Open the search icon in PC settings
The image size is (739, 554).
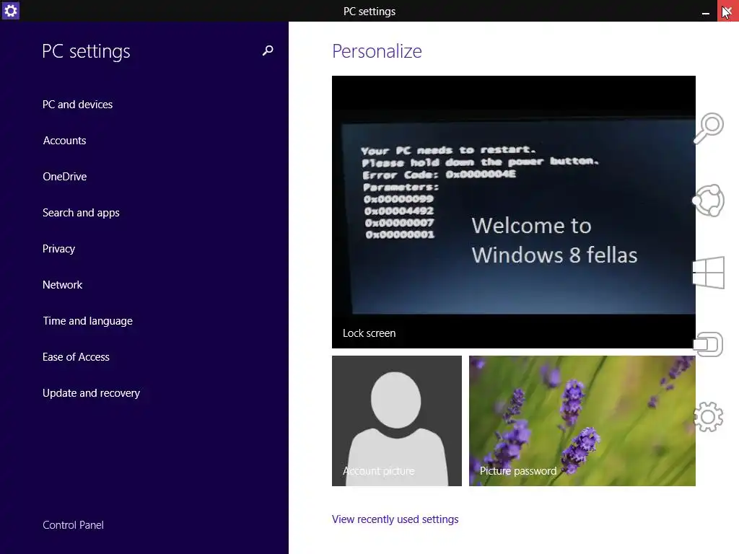pyautogui.click(x=268, y=50)
